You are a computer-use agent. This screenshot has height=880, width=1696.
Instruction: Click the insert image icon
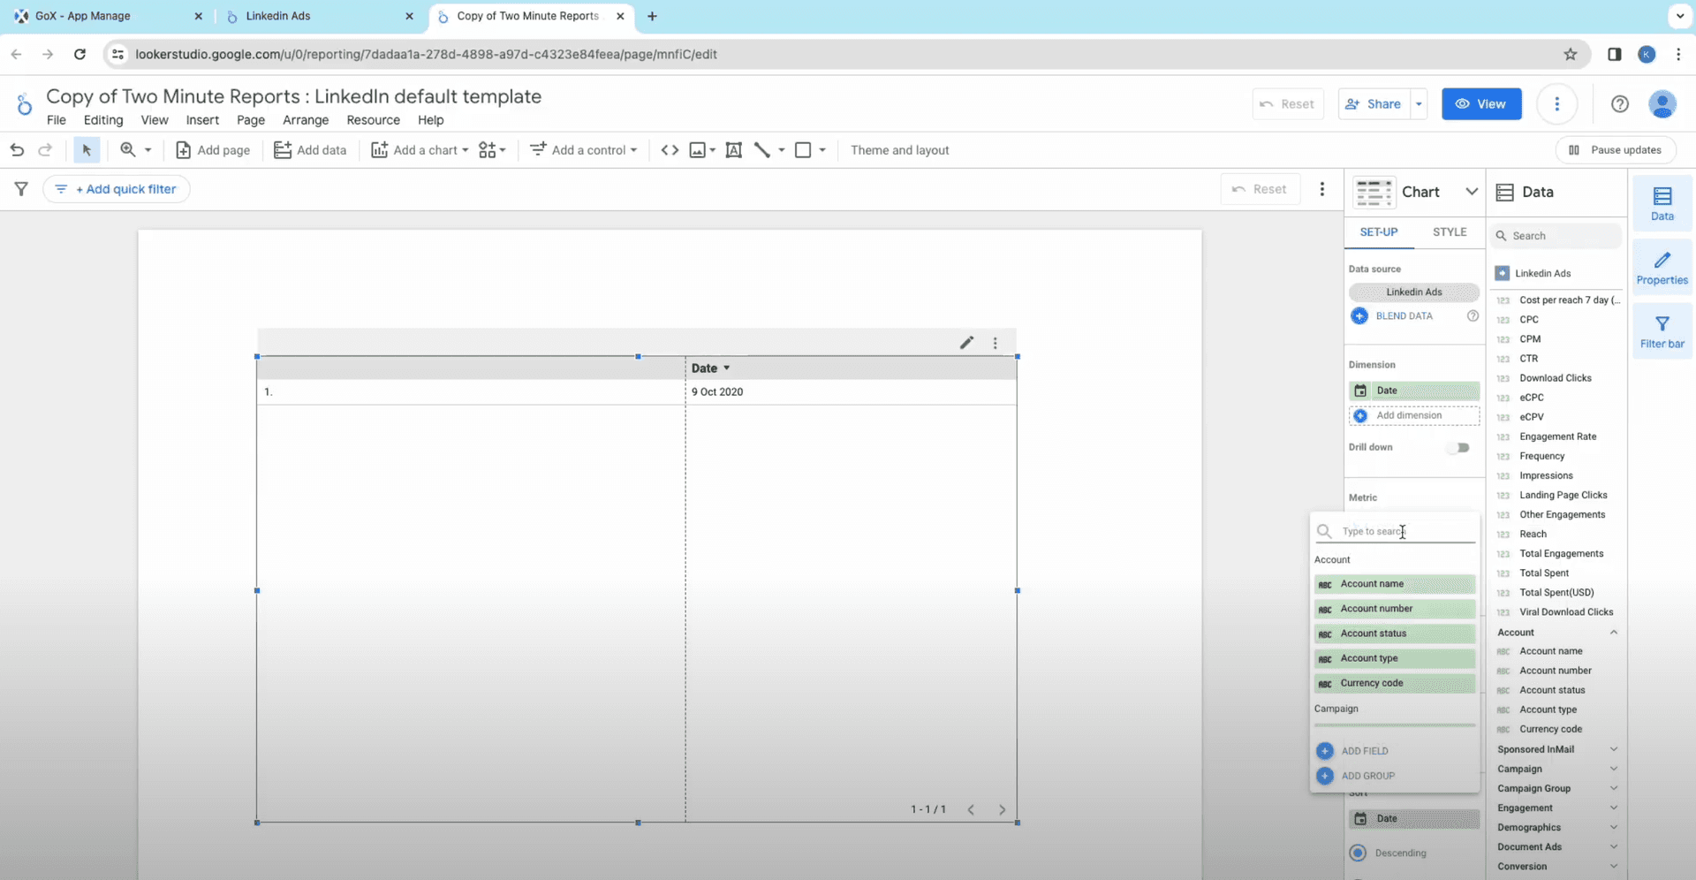698,150
